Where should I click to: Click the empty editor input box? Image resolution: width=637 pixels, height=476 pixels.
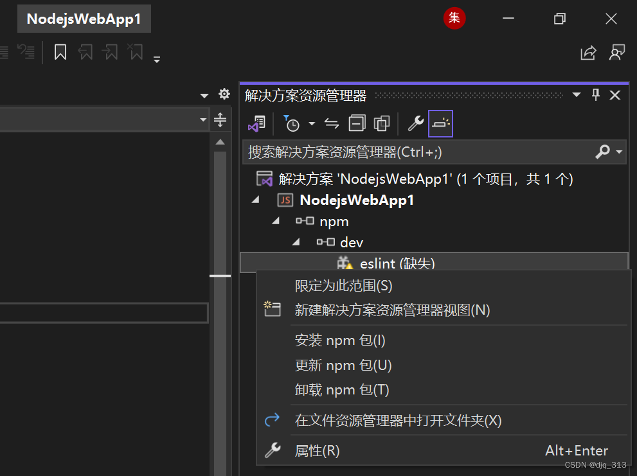104,313
